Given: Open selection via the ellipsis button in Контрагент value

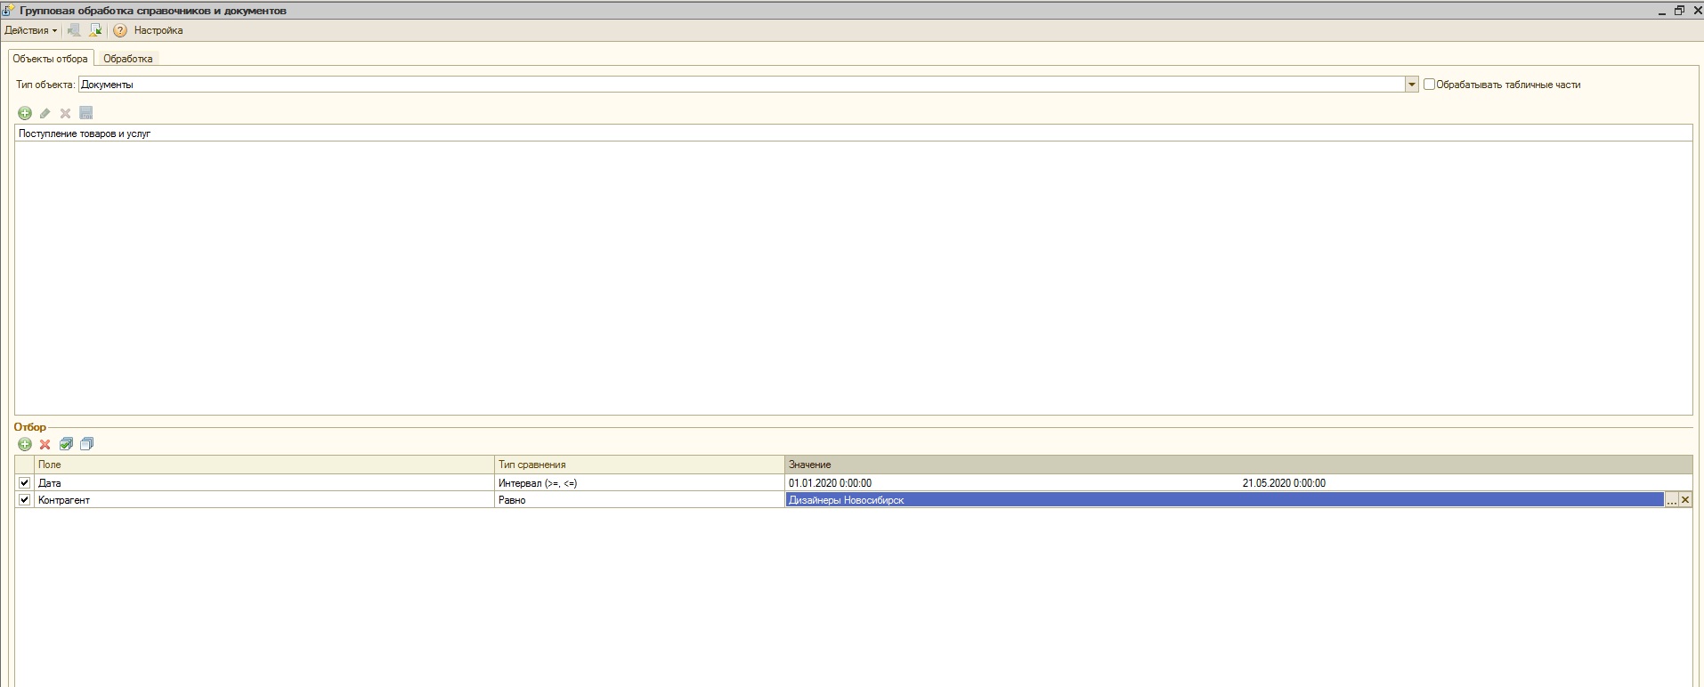Looking at the screenshot, I should tap(1671, 500).
